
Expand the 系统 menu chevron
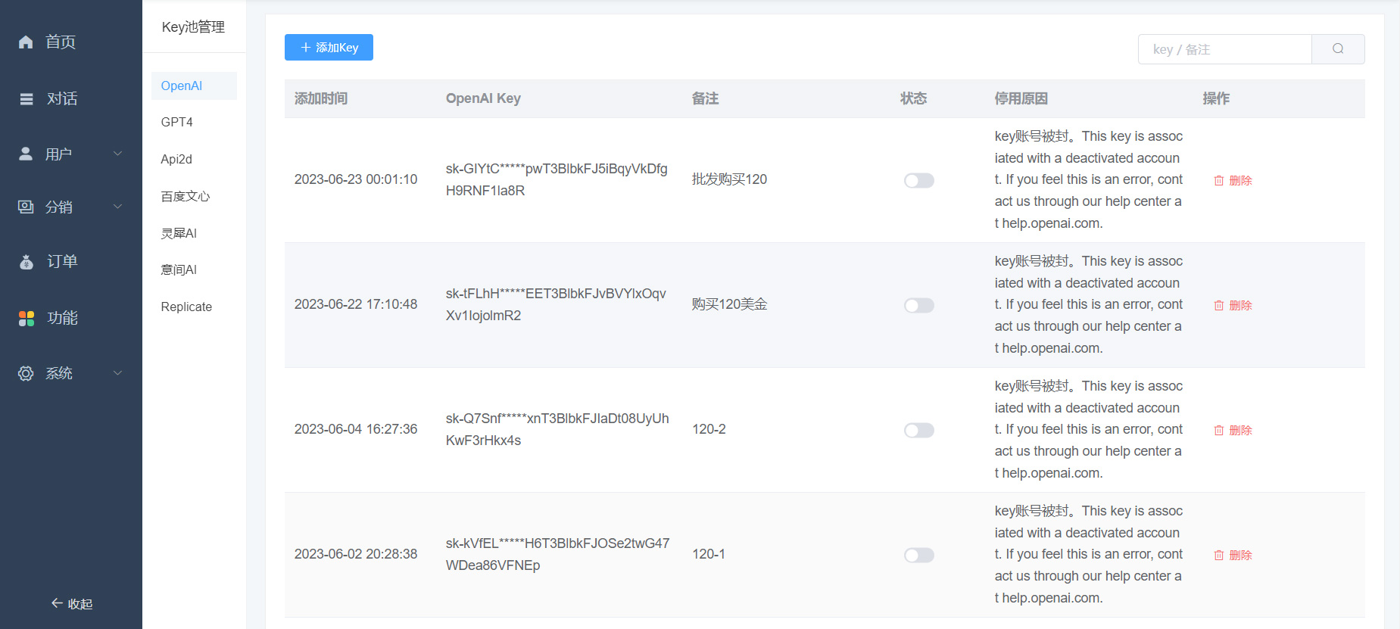pyautogui.click(x=118, y=374)
